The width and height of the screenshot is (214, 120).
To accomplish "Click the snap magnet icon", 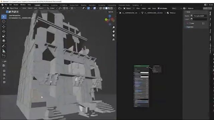I will 64,8.
